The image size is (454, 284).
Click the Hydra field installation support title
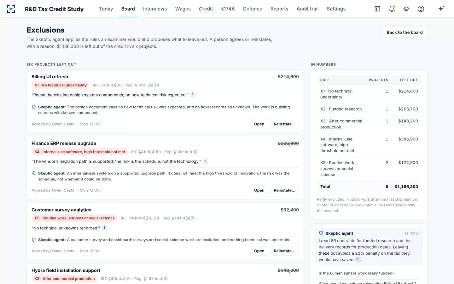pyautogui.click(x=66, y=270)
